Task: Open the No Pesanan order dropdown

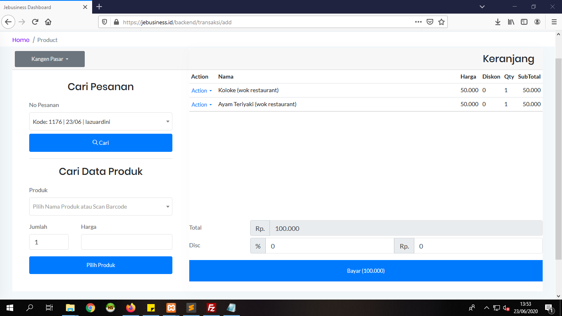Action: click(100, 122)
